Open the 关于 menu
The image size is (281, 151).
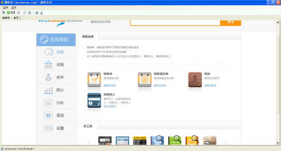(14, 7)
